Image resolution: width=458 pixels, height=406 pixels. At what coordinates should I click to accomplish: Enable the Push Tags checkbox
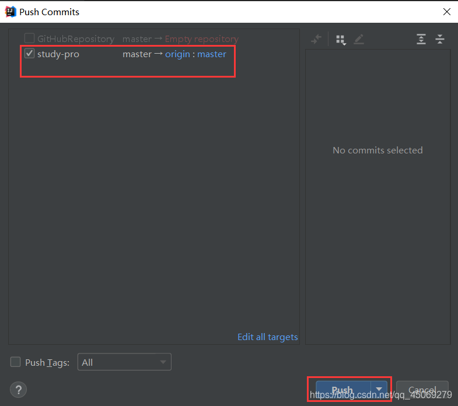pos(15,362)
